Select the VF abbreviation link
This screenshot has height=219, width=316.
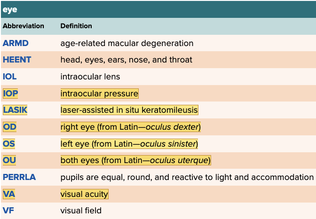pos(8,211)
